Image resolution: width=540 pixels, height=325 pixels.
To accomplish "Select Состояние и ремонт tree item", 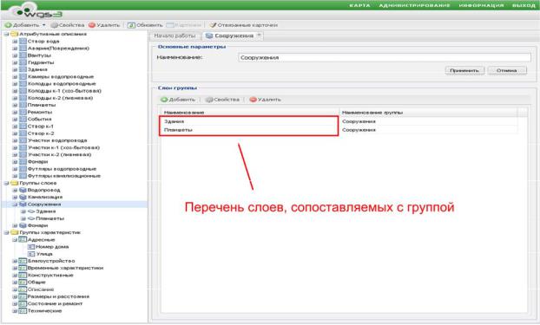I will tap(55, 303).
